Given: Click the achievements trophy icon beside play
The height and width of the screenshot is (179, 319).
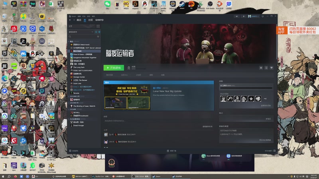Looking at the screenshot, I should (x=129, y=68).
